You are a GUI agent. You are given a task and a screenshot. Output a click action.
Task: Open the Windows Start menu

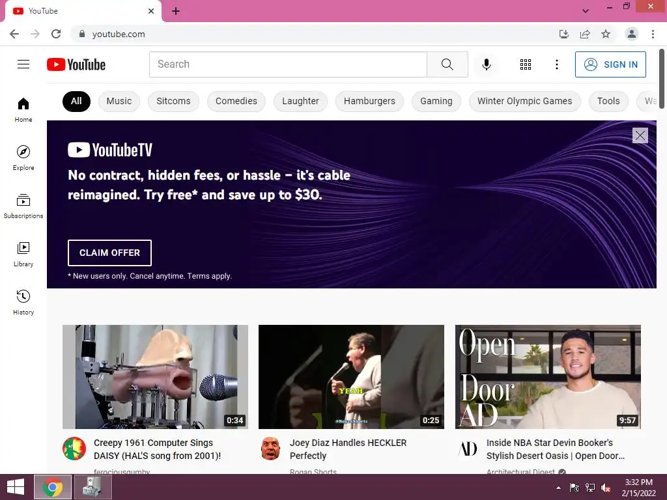(x=16, y=487)
